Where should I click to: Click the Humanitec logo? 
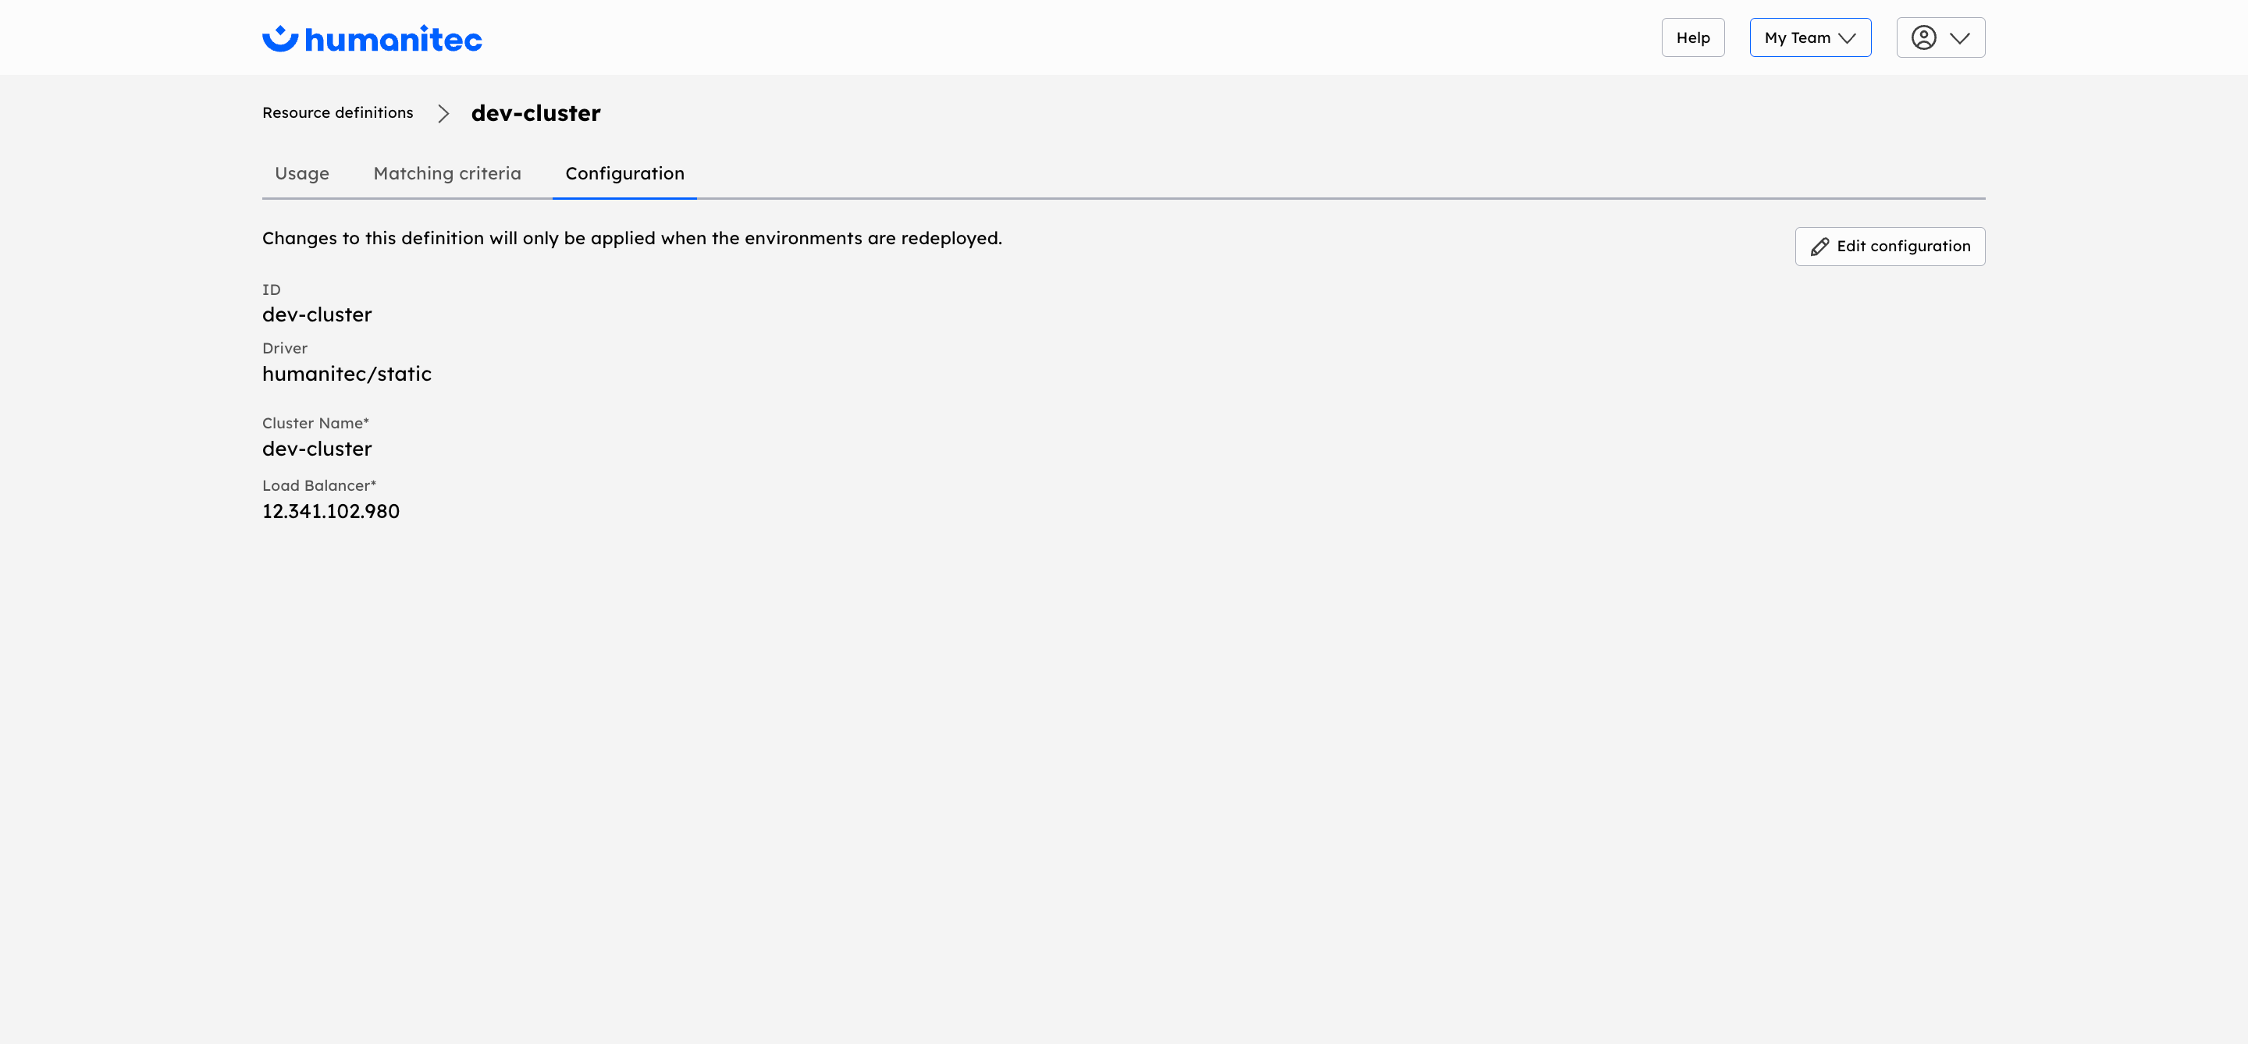click(372, 38)
